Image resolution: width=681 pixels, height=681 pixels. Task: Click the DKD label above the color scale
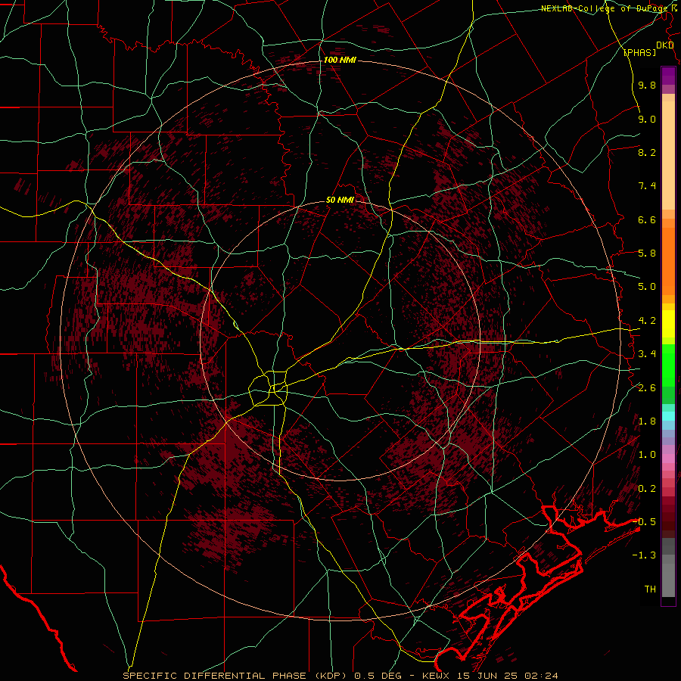tap(665, 45)
